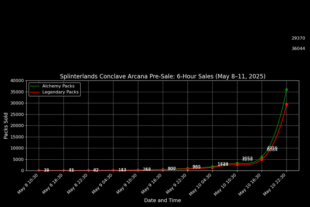
Task: Click the 36044 data value label
Action: coord(298,49)
